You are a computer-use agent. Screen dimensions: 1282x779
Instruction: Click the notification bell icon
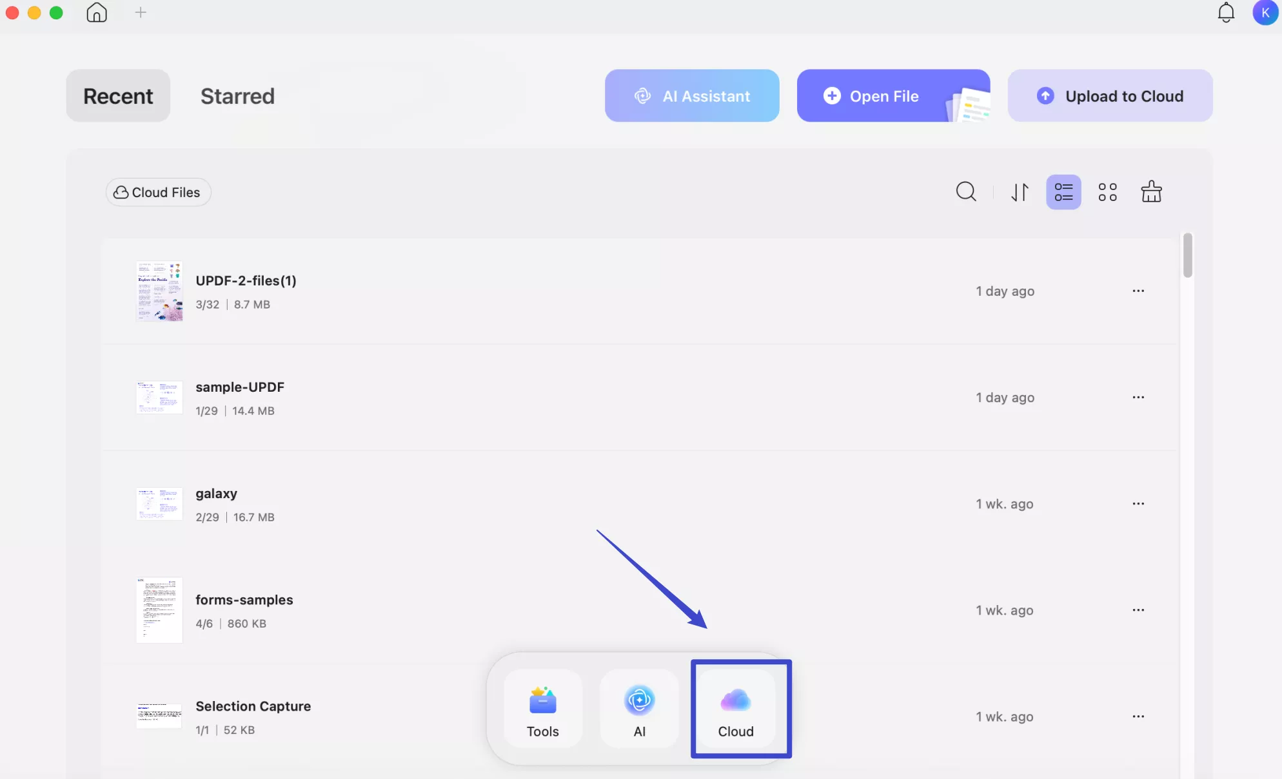pyautogui.click(x=1226, y=12)
